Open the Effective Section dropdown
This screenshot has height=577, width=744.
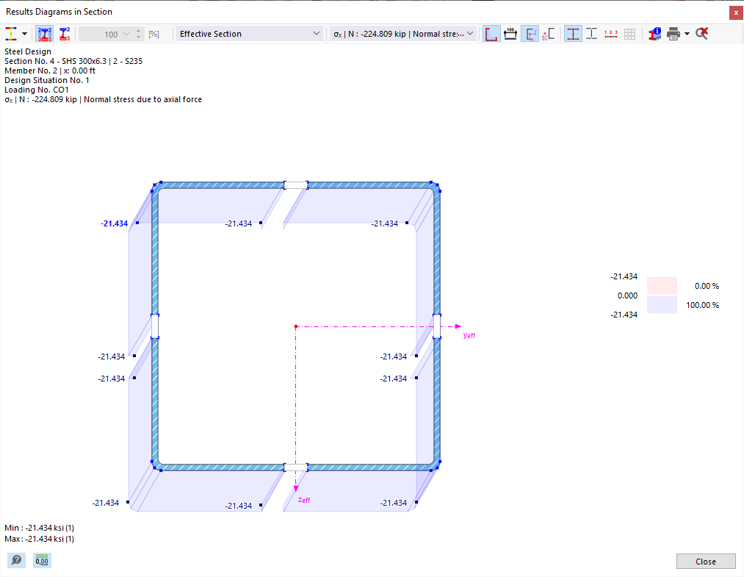click(x=248, y=33)
